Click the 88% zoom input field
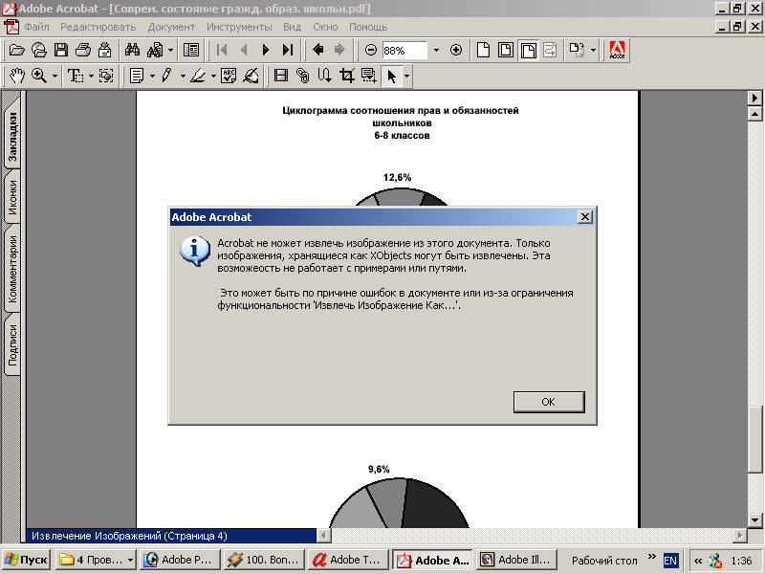The width and height of the screenshot is (765, 574). click(404, 50)
